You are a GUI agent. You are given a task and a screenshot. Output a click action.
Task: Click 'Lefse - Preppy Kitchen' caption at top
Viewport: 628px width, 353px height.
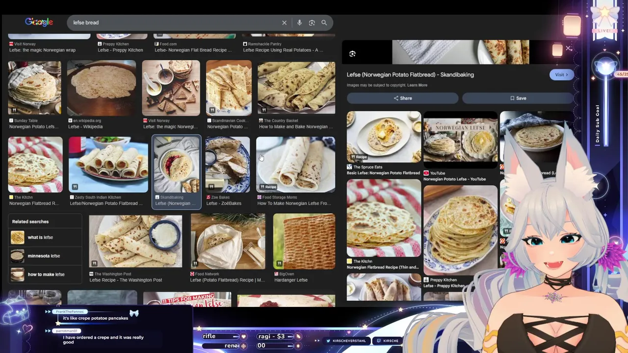point(120,50)
